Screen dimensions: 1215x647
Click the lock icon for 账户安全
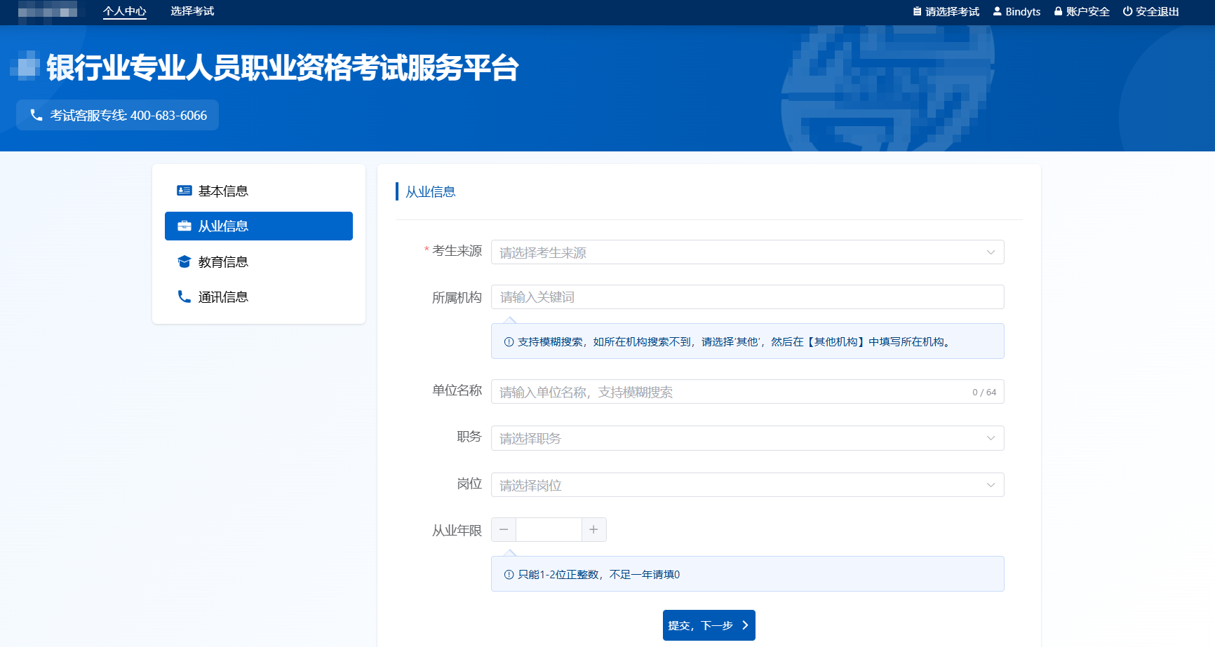point(1058,11)
